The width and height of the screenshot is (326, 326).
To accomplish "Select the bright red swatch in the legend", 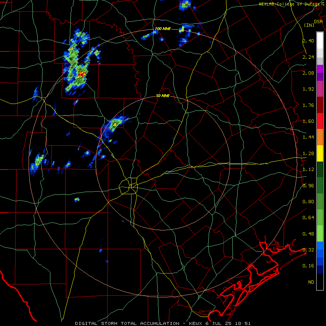I will [320, 121].
